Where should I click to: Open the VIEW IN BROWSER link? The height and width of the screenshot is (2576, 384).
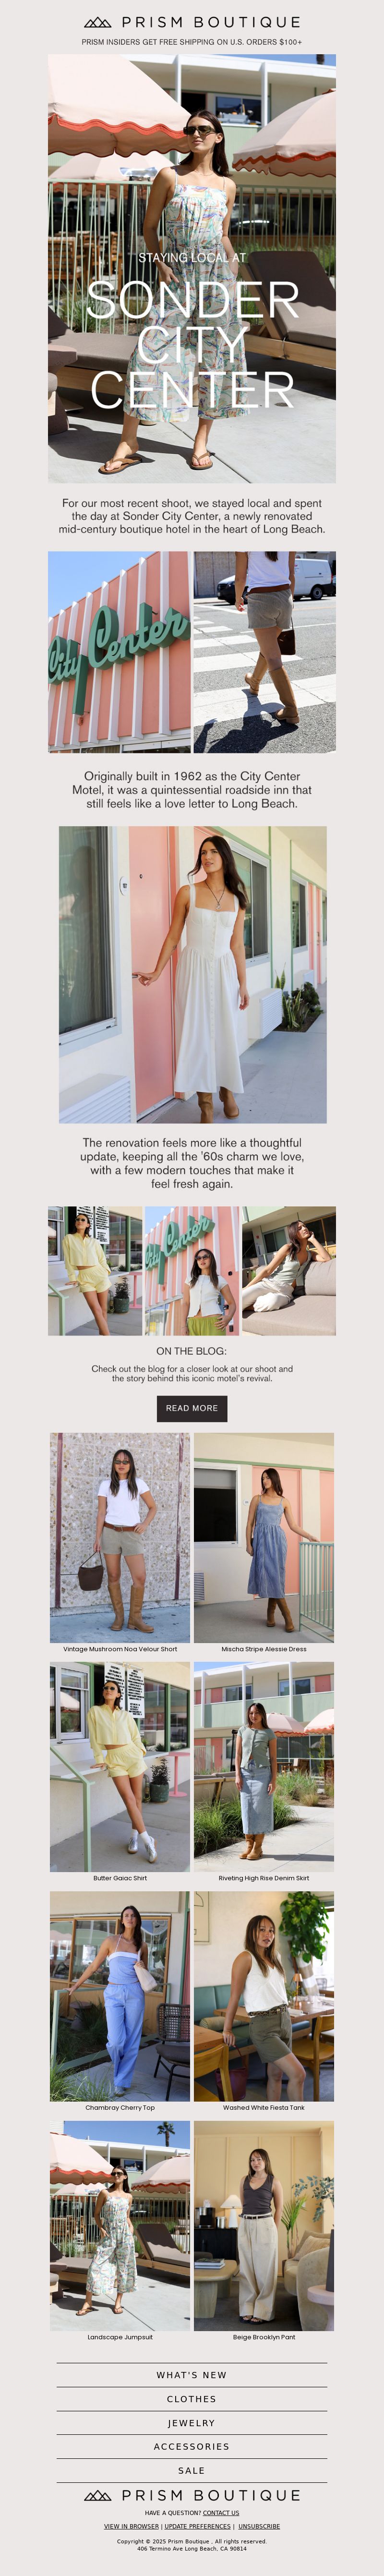pyautogui.click(x=131, y=2526)
